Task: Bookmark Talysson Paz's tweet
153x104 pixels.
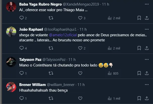Action: (x=139, y=73)
